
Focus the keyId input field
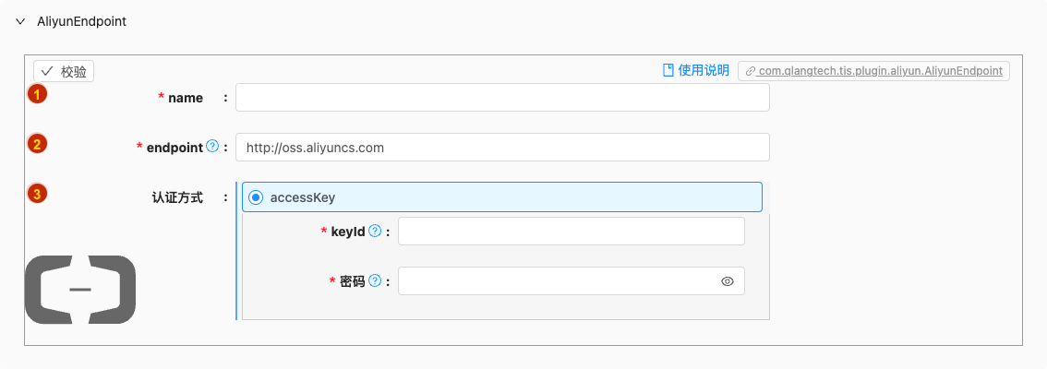pyautogui.click(x=571, y=231)
